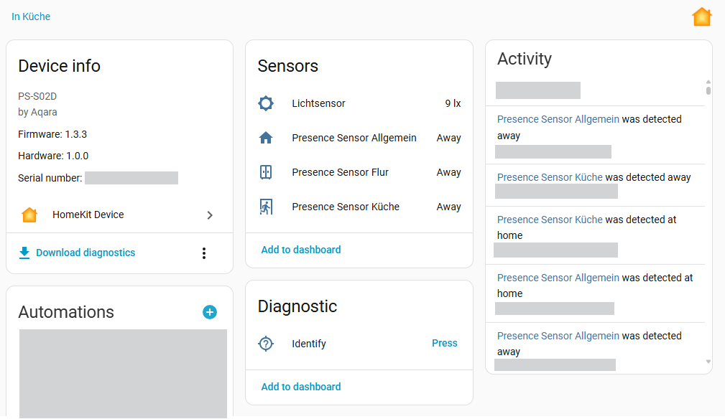Screen dimensions: 725x419
Task: Add a new automation with plus icon
Action: click(x=210, y=312)
